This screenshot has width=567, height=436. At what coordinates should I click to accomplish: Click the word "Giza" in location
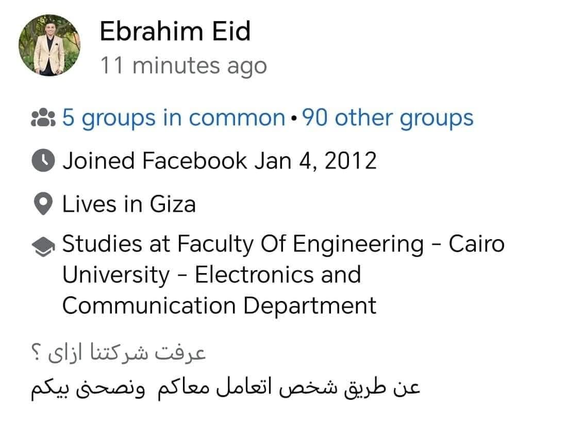click(x=173, y=204)
